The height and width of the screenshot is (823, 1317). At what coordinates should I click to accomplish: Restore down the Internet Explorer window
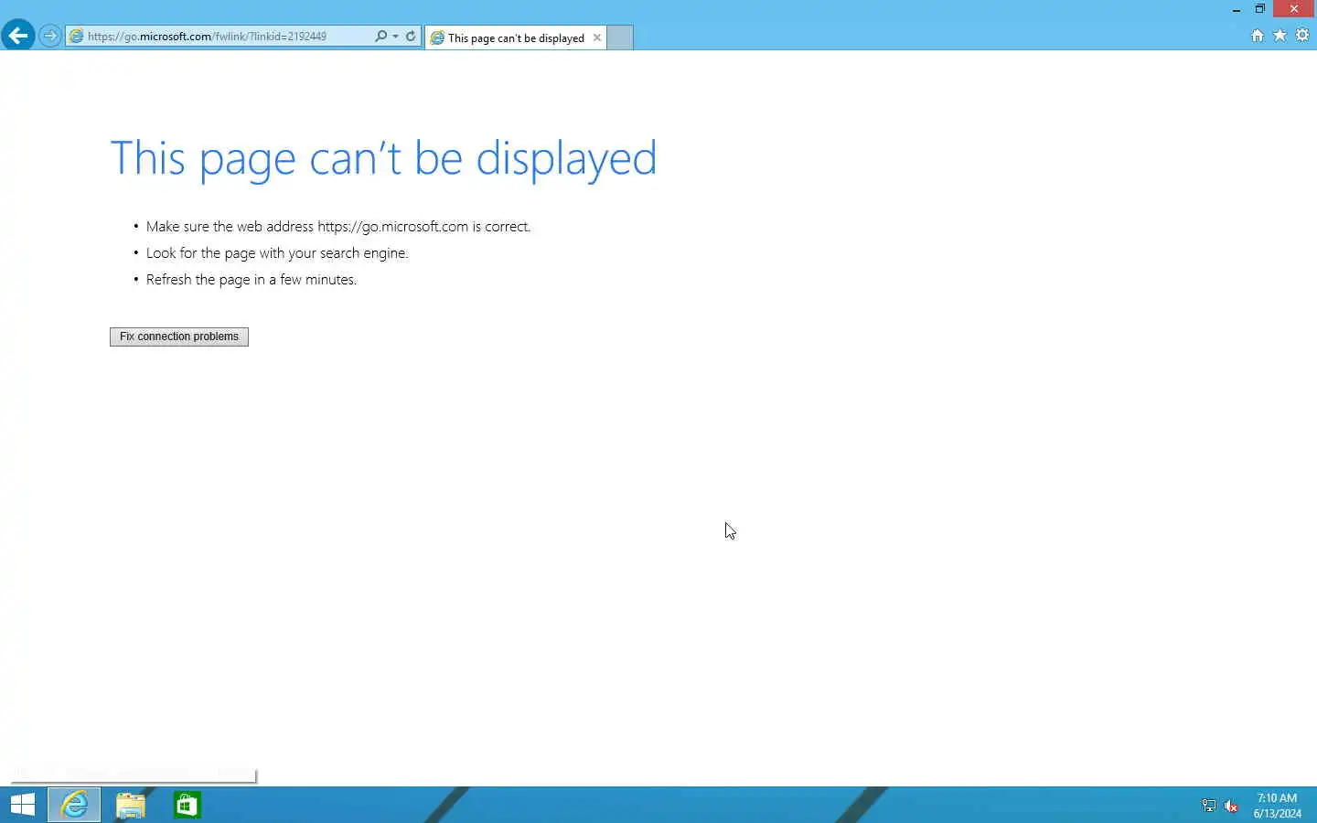[x=1259, y=9]
